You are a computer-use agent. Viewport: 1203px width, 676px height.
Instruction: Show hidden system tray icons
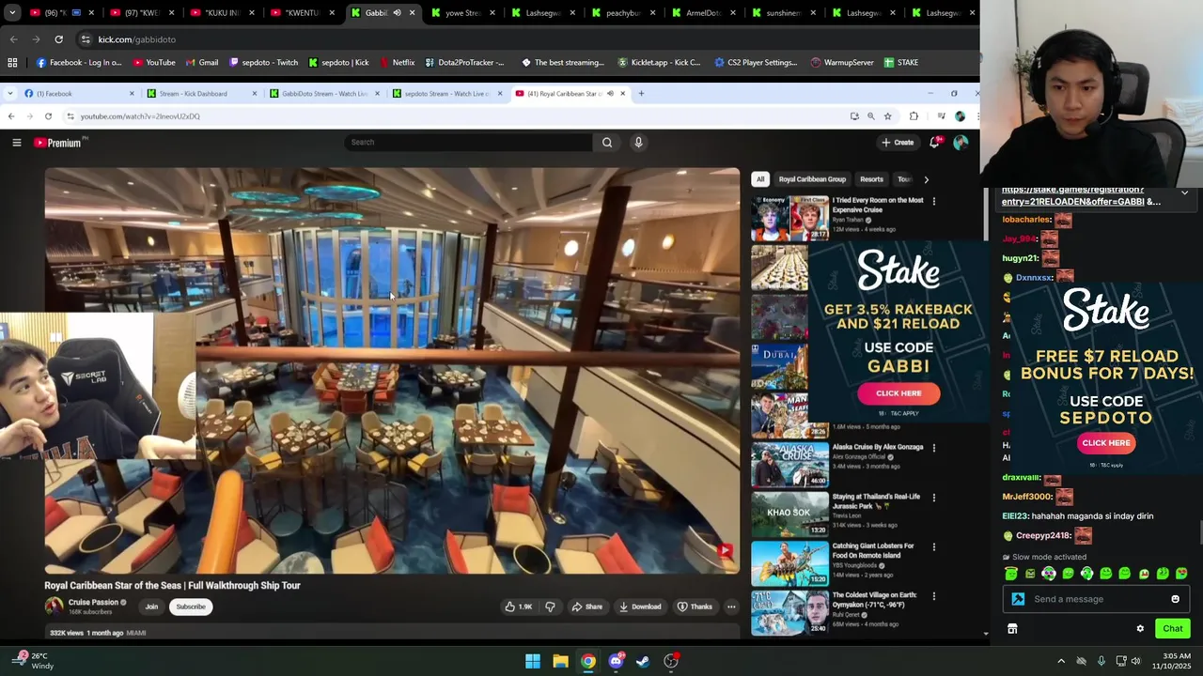1061,661
